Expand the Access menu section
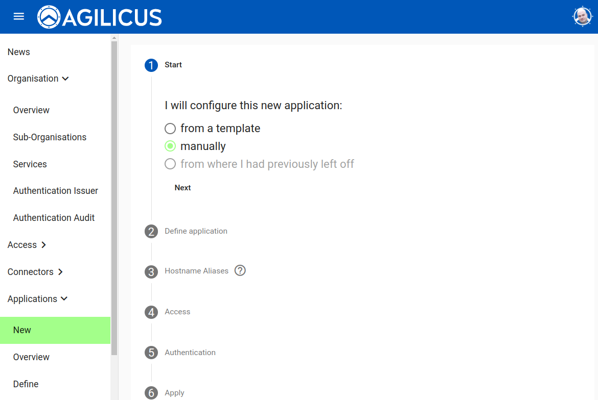The image size is (598, 400). coord(27,245)
